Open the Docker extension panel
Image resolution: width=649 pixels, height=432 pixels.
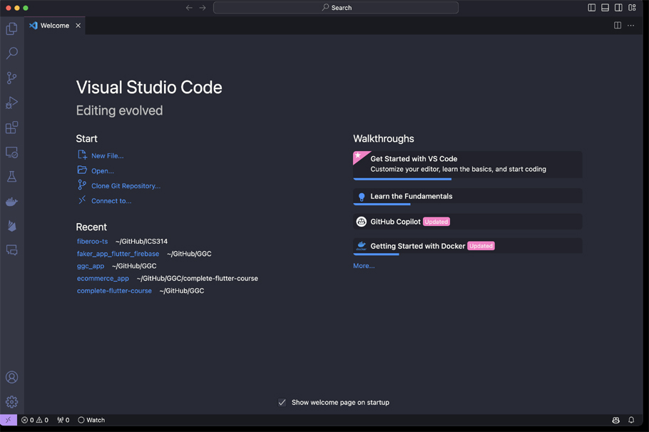click(11, 201)
